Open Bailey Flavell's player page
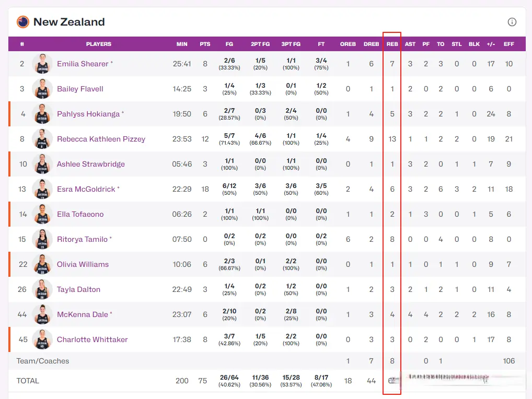Image resolution: width=532 pixels, height=399 pixels. [x=80, y=89]
